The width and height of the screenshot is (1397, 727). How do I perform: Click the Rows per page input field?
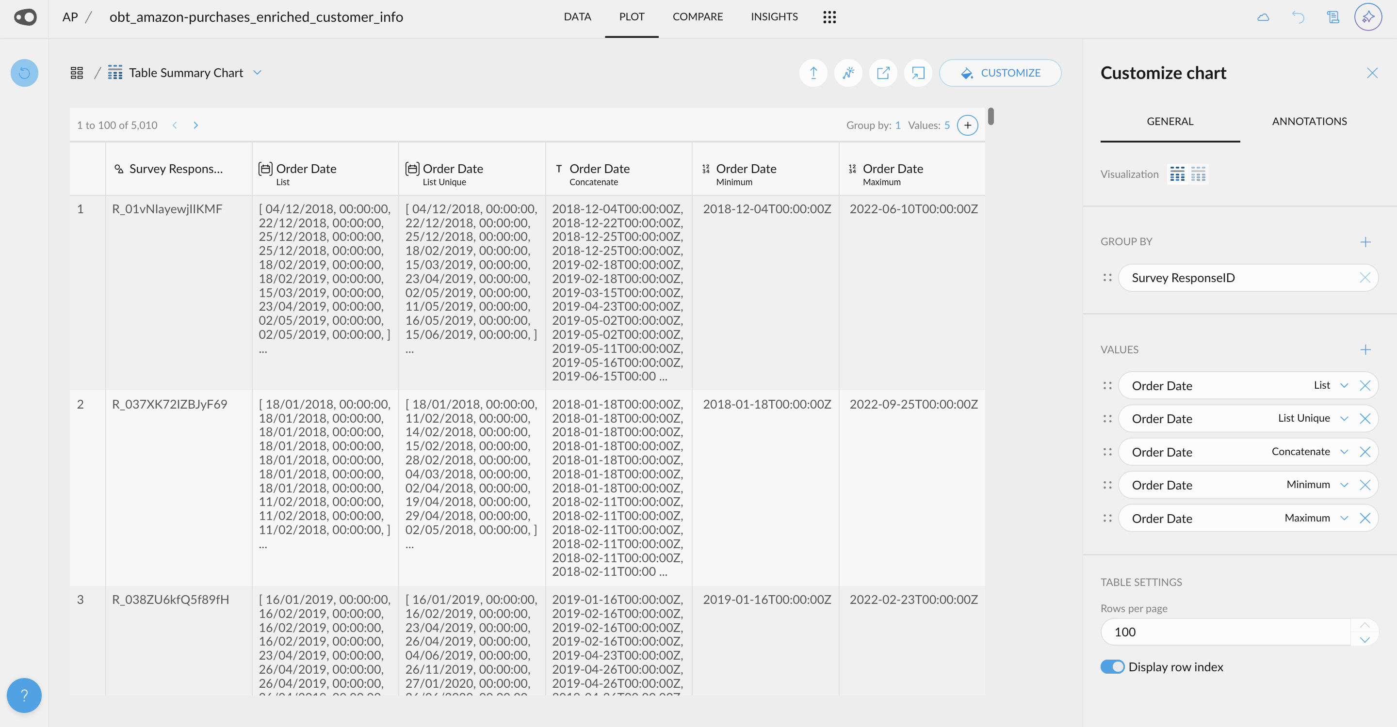[1226, 632]
